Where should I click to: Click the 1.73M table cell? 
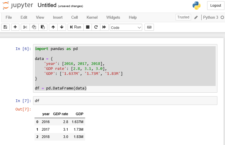point(78,130)
